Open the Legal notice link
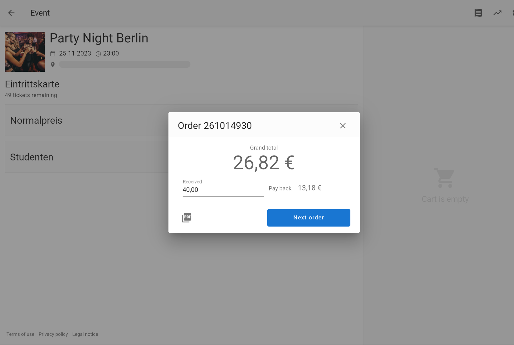Screen dimensions: 514x345 85,334
